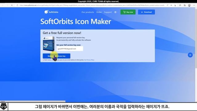This screenshot has height=111, width=197.
Task: Open the Our products menu
Action: 87,12
